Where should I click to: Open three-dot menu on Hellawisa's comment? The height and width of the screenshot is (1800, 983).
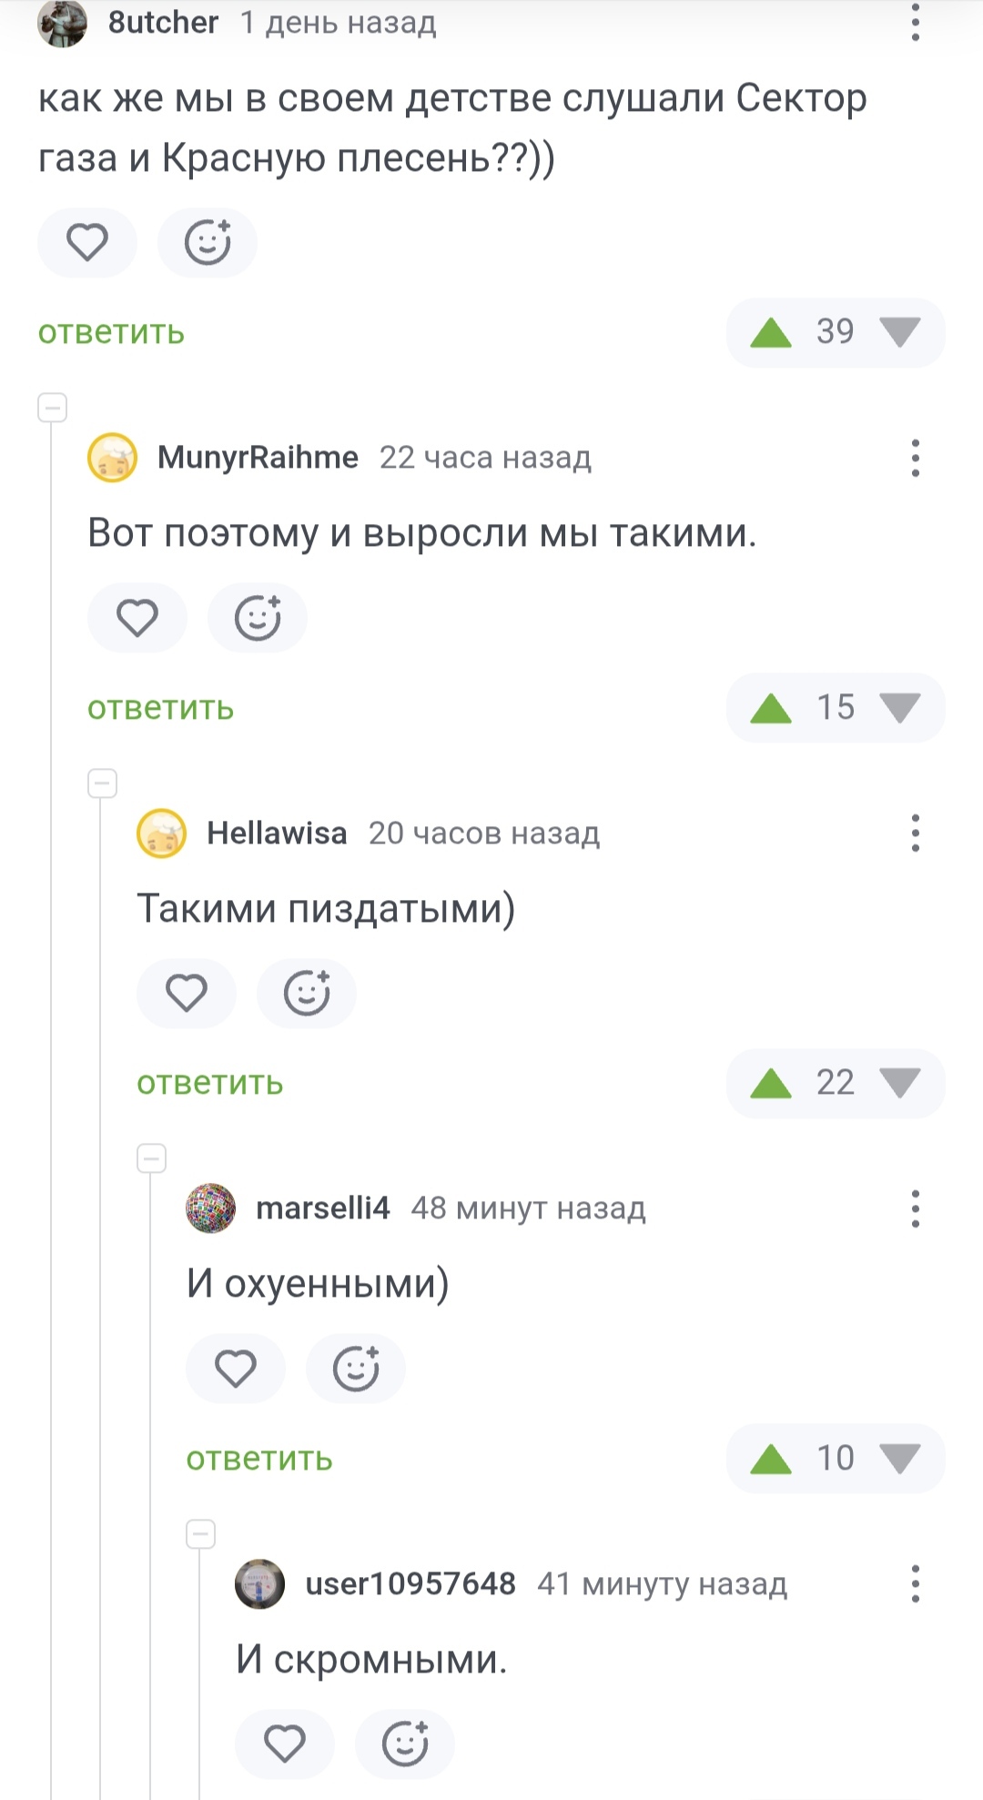point(915,834)
